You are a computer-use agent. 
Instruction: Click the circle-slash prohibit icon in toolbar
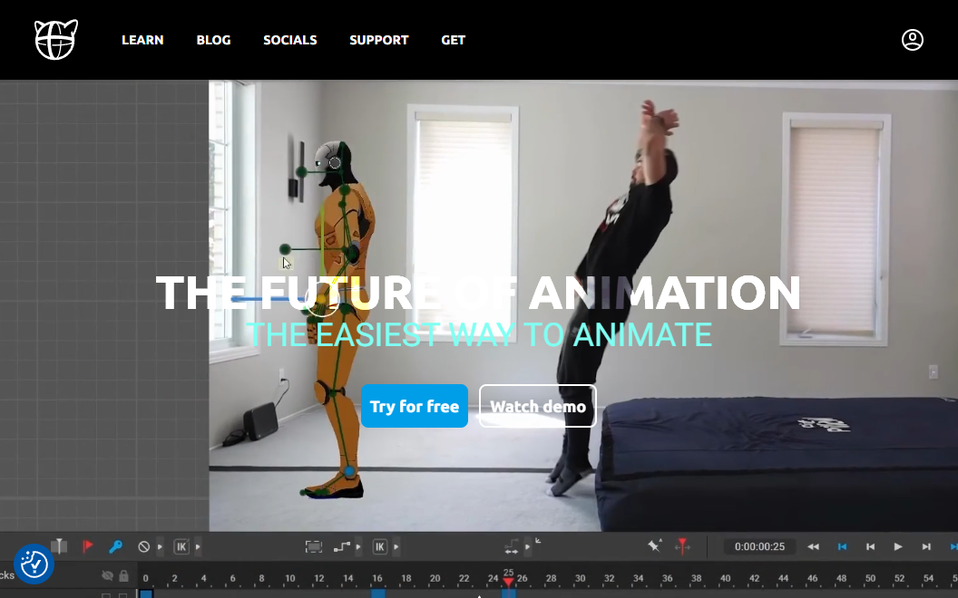(144, 546)
